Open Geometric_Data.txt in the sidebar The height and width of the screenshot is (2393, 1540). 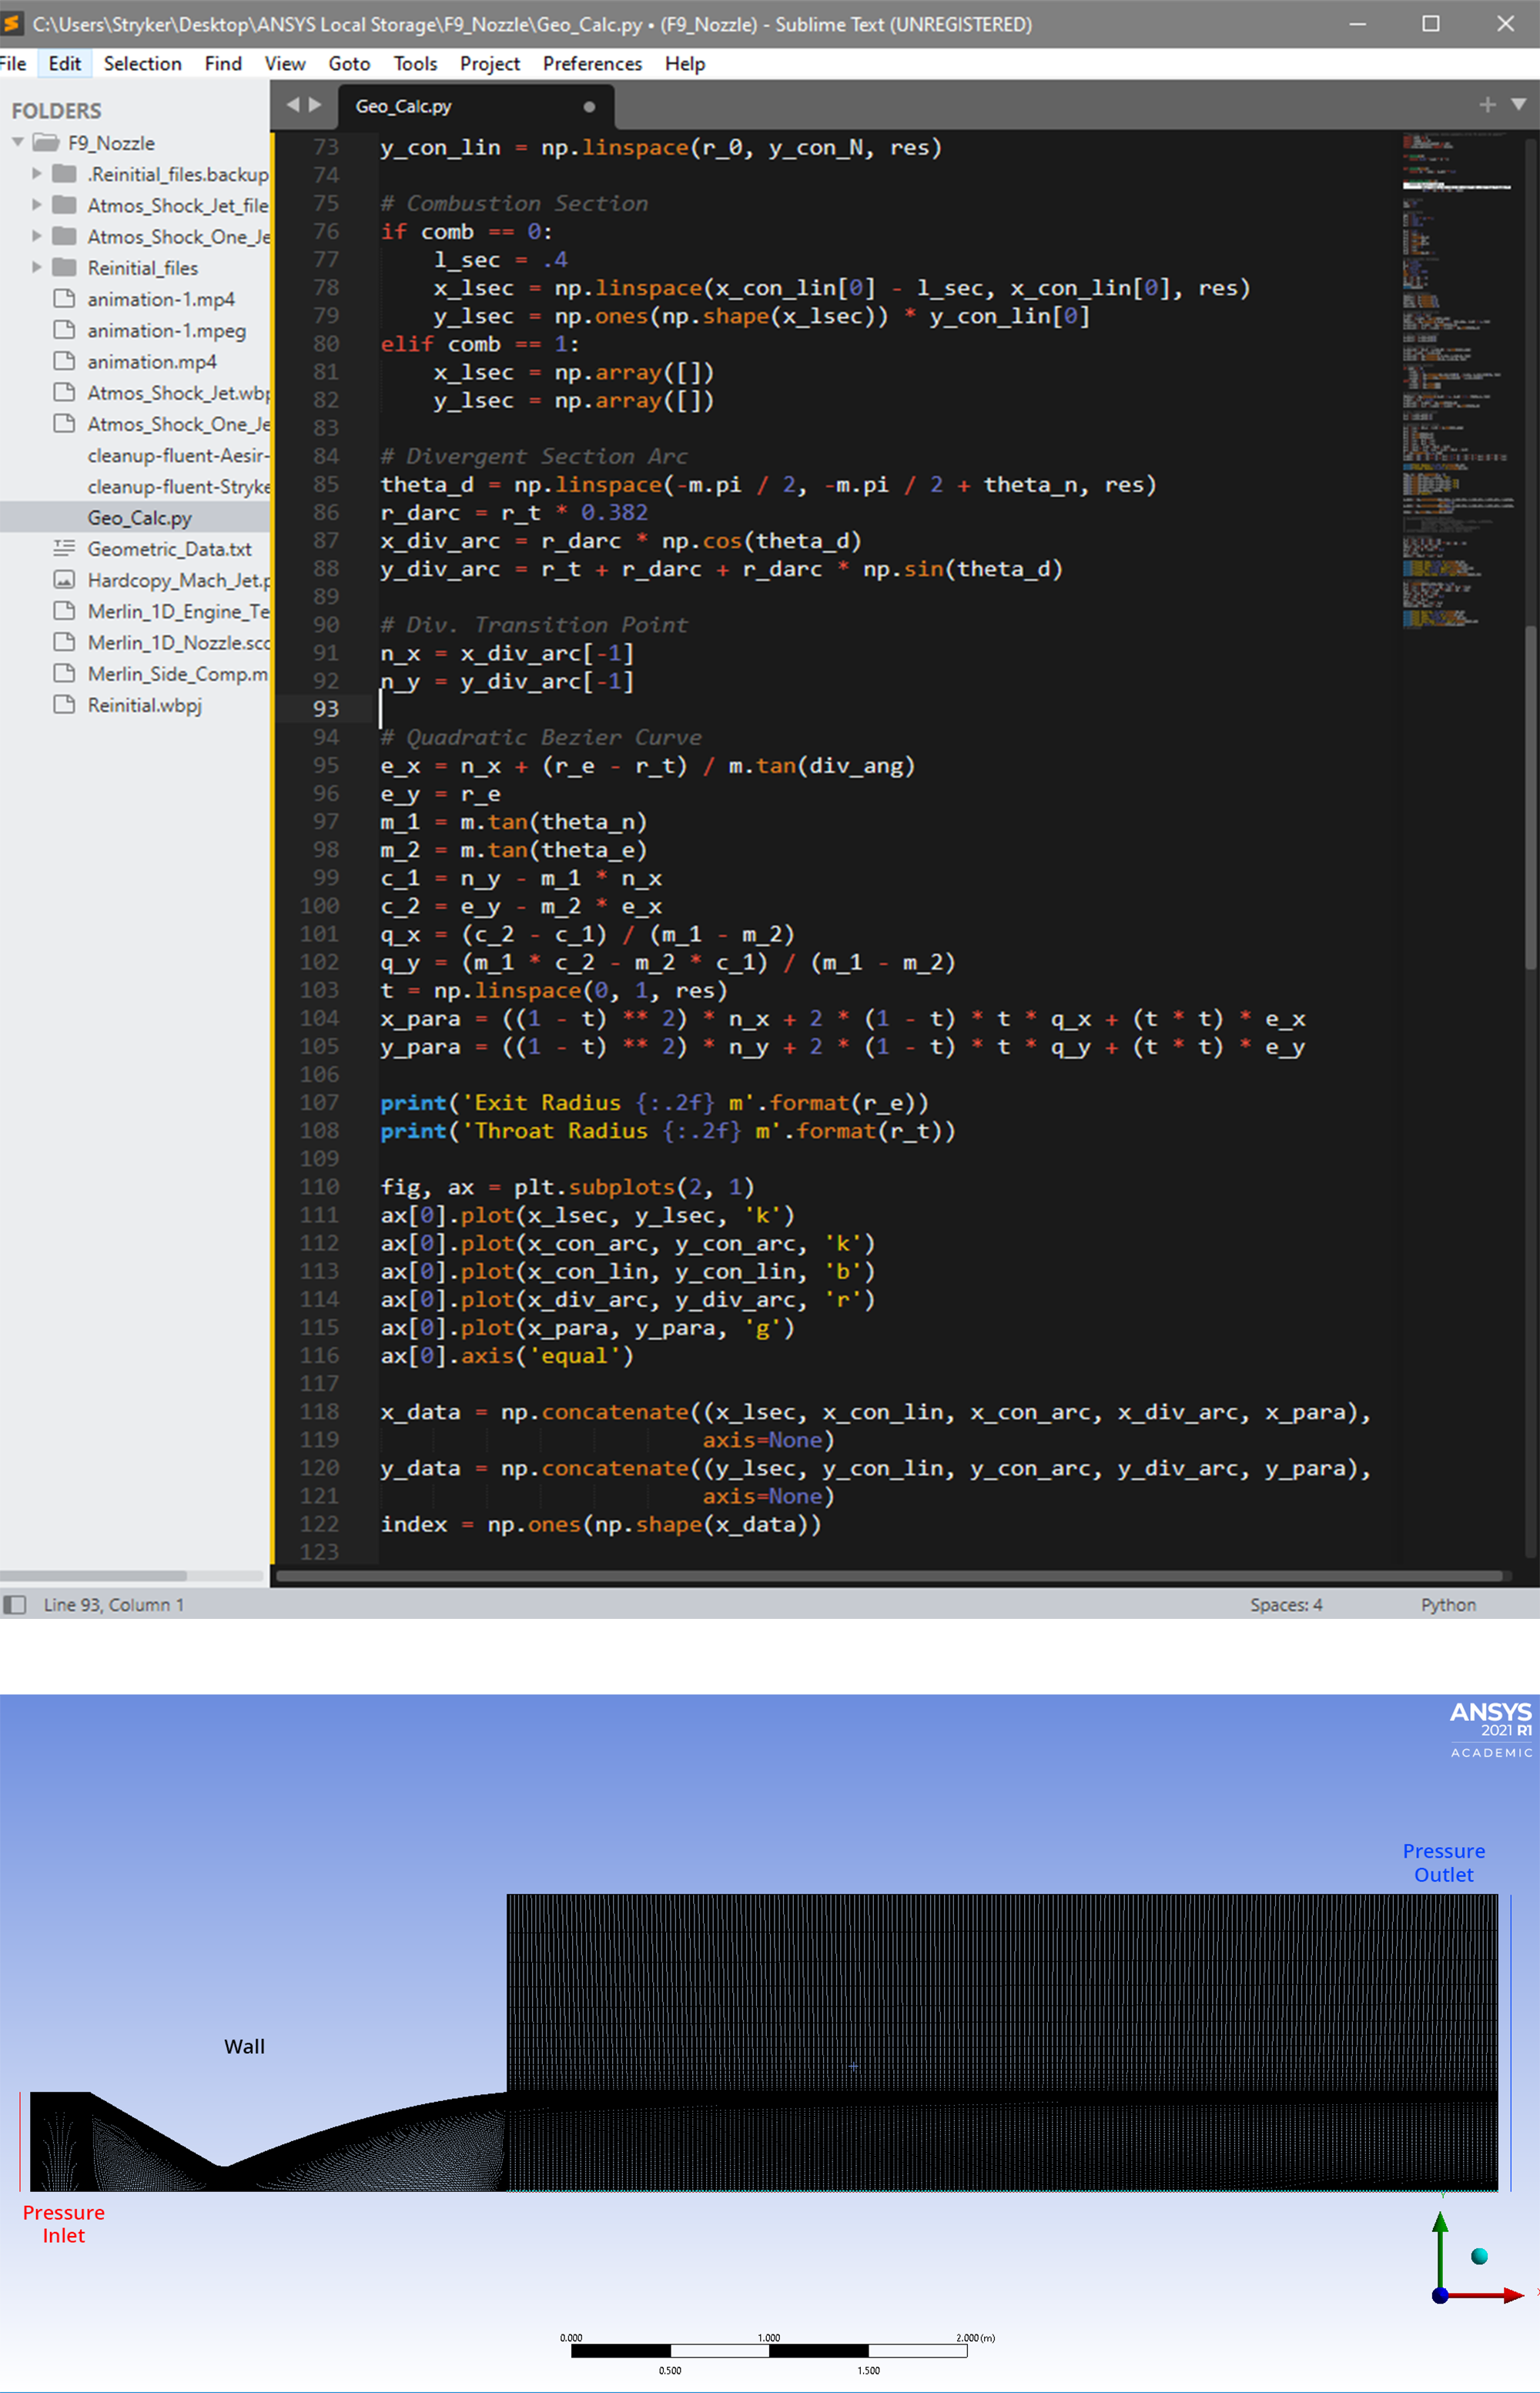pos(169,549)
